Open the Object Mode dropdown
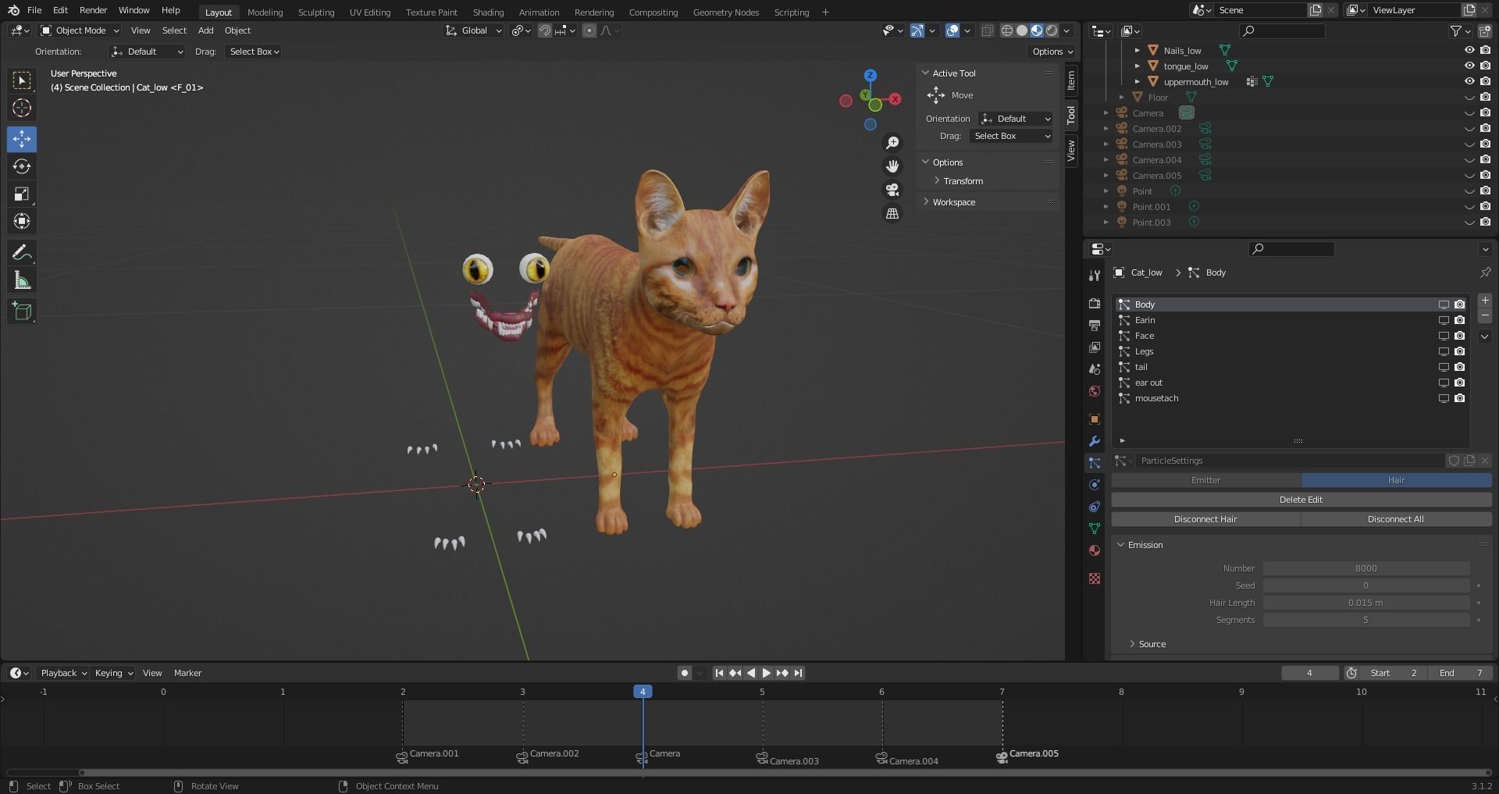This screenshot has height=794, width=1499. pos(80,30)
